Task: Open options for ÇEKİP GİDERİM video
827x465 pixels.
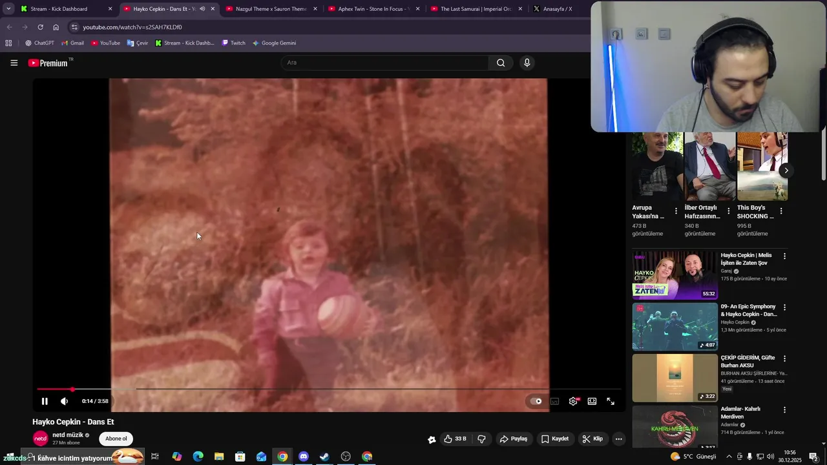Action: pyautogui.click(x=784, y=358)
